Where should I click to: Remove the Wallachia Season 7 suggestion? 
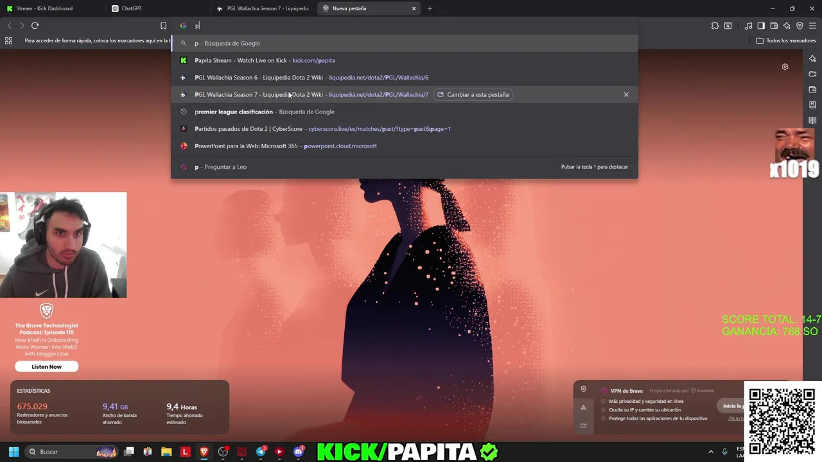[x=626, y=94]
